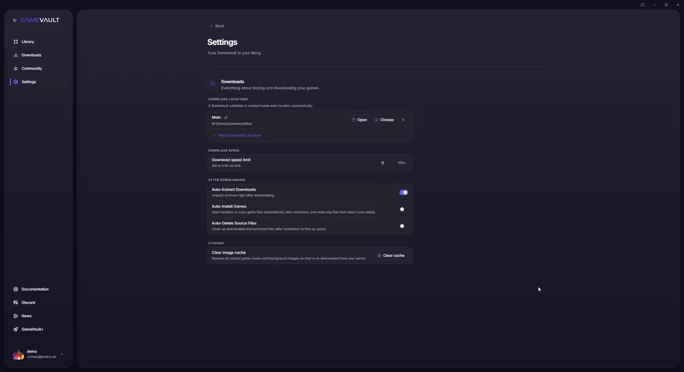Open the Main download location folder
Image resolution: width=684 pixels, height=372 pixels.
coord(359,120)
